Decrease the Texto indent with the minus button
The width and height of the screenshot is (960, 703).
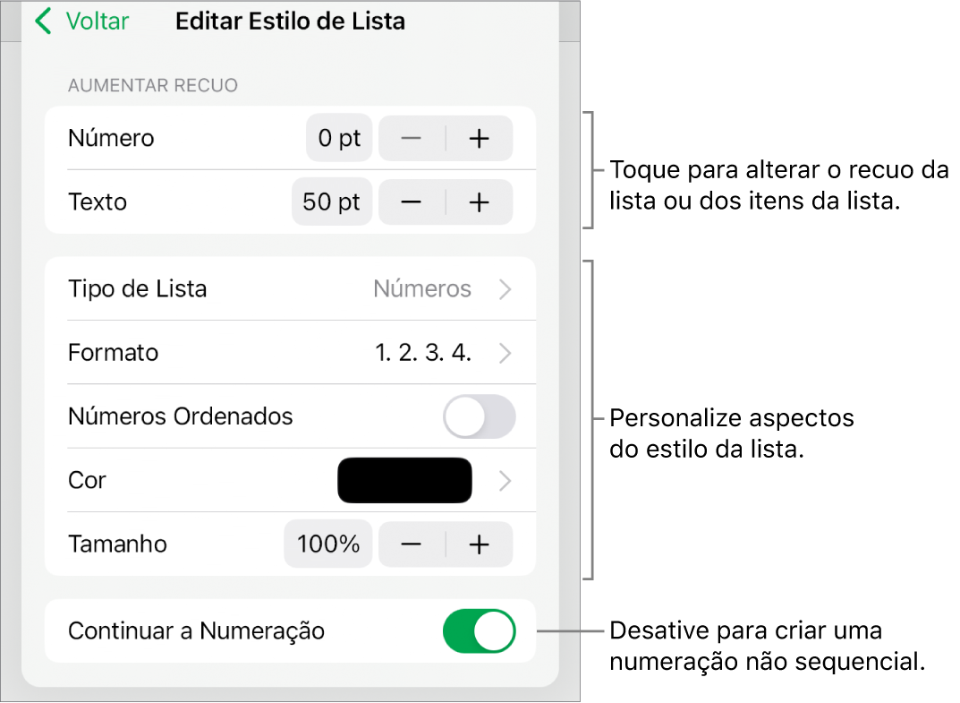411,201
